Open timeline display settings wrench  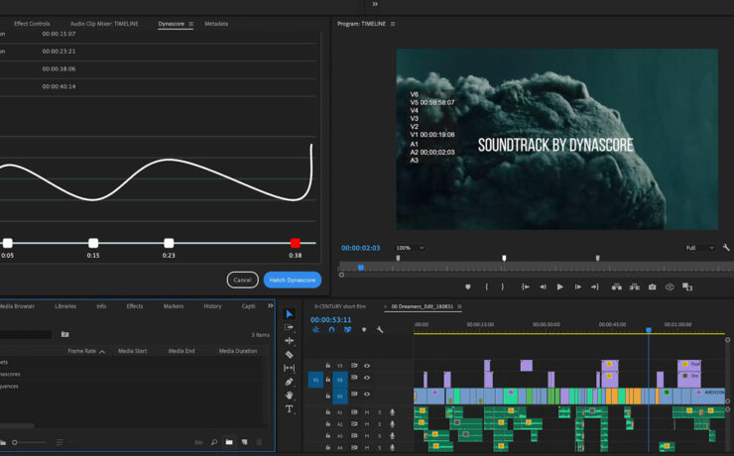(x=380, y=330)
